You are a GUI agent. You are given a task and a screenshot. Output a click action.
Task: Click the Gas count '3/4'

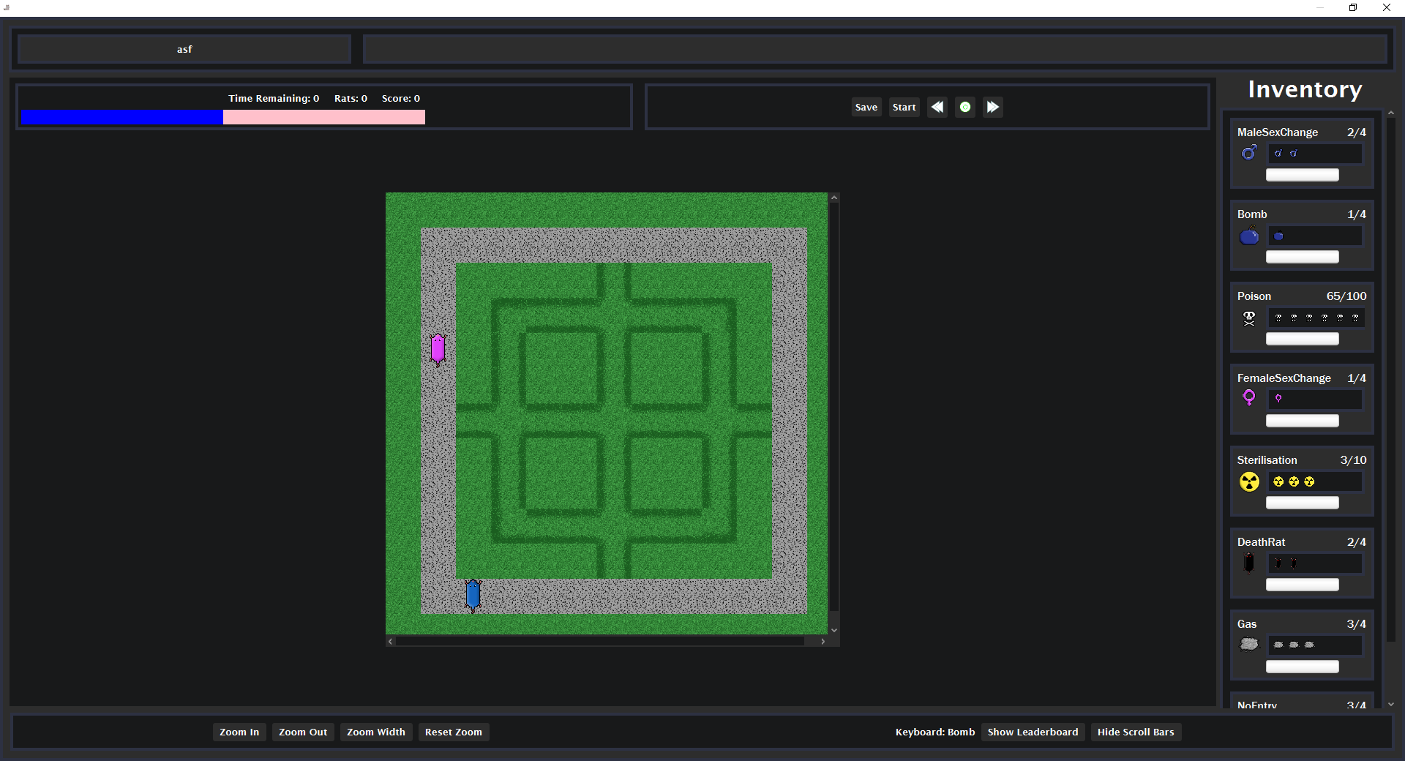click(1356, 624)
